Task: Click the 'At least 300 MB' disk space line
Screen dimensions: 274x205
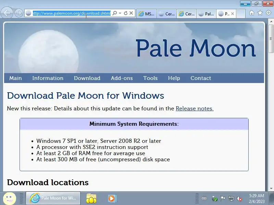Action: pyautogui.click(x=103, y=159)
